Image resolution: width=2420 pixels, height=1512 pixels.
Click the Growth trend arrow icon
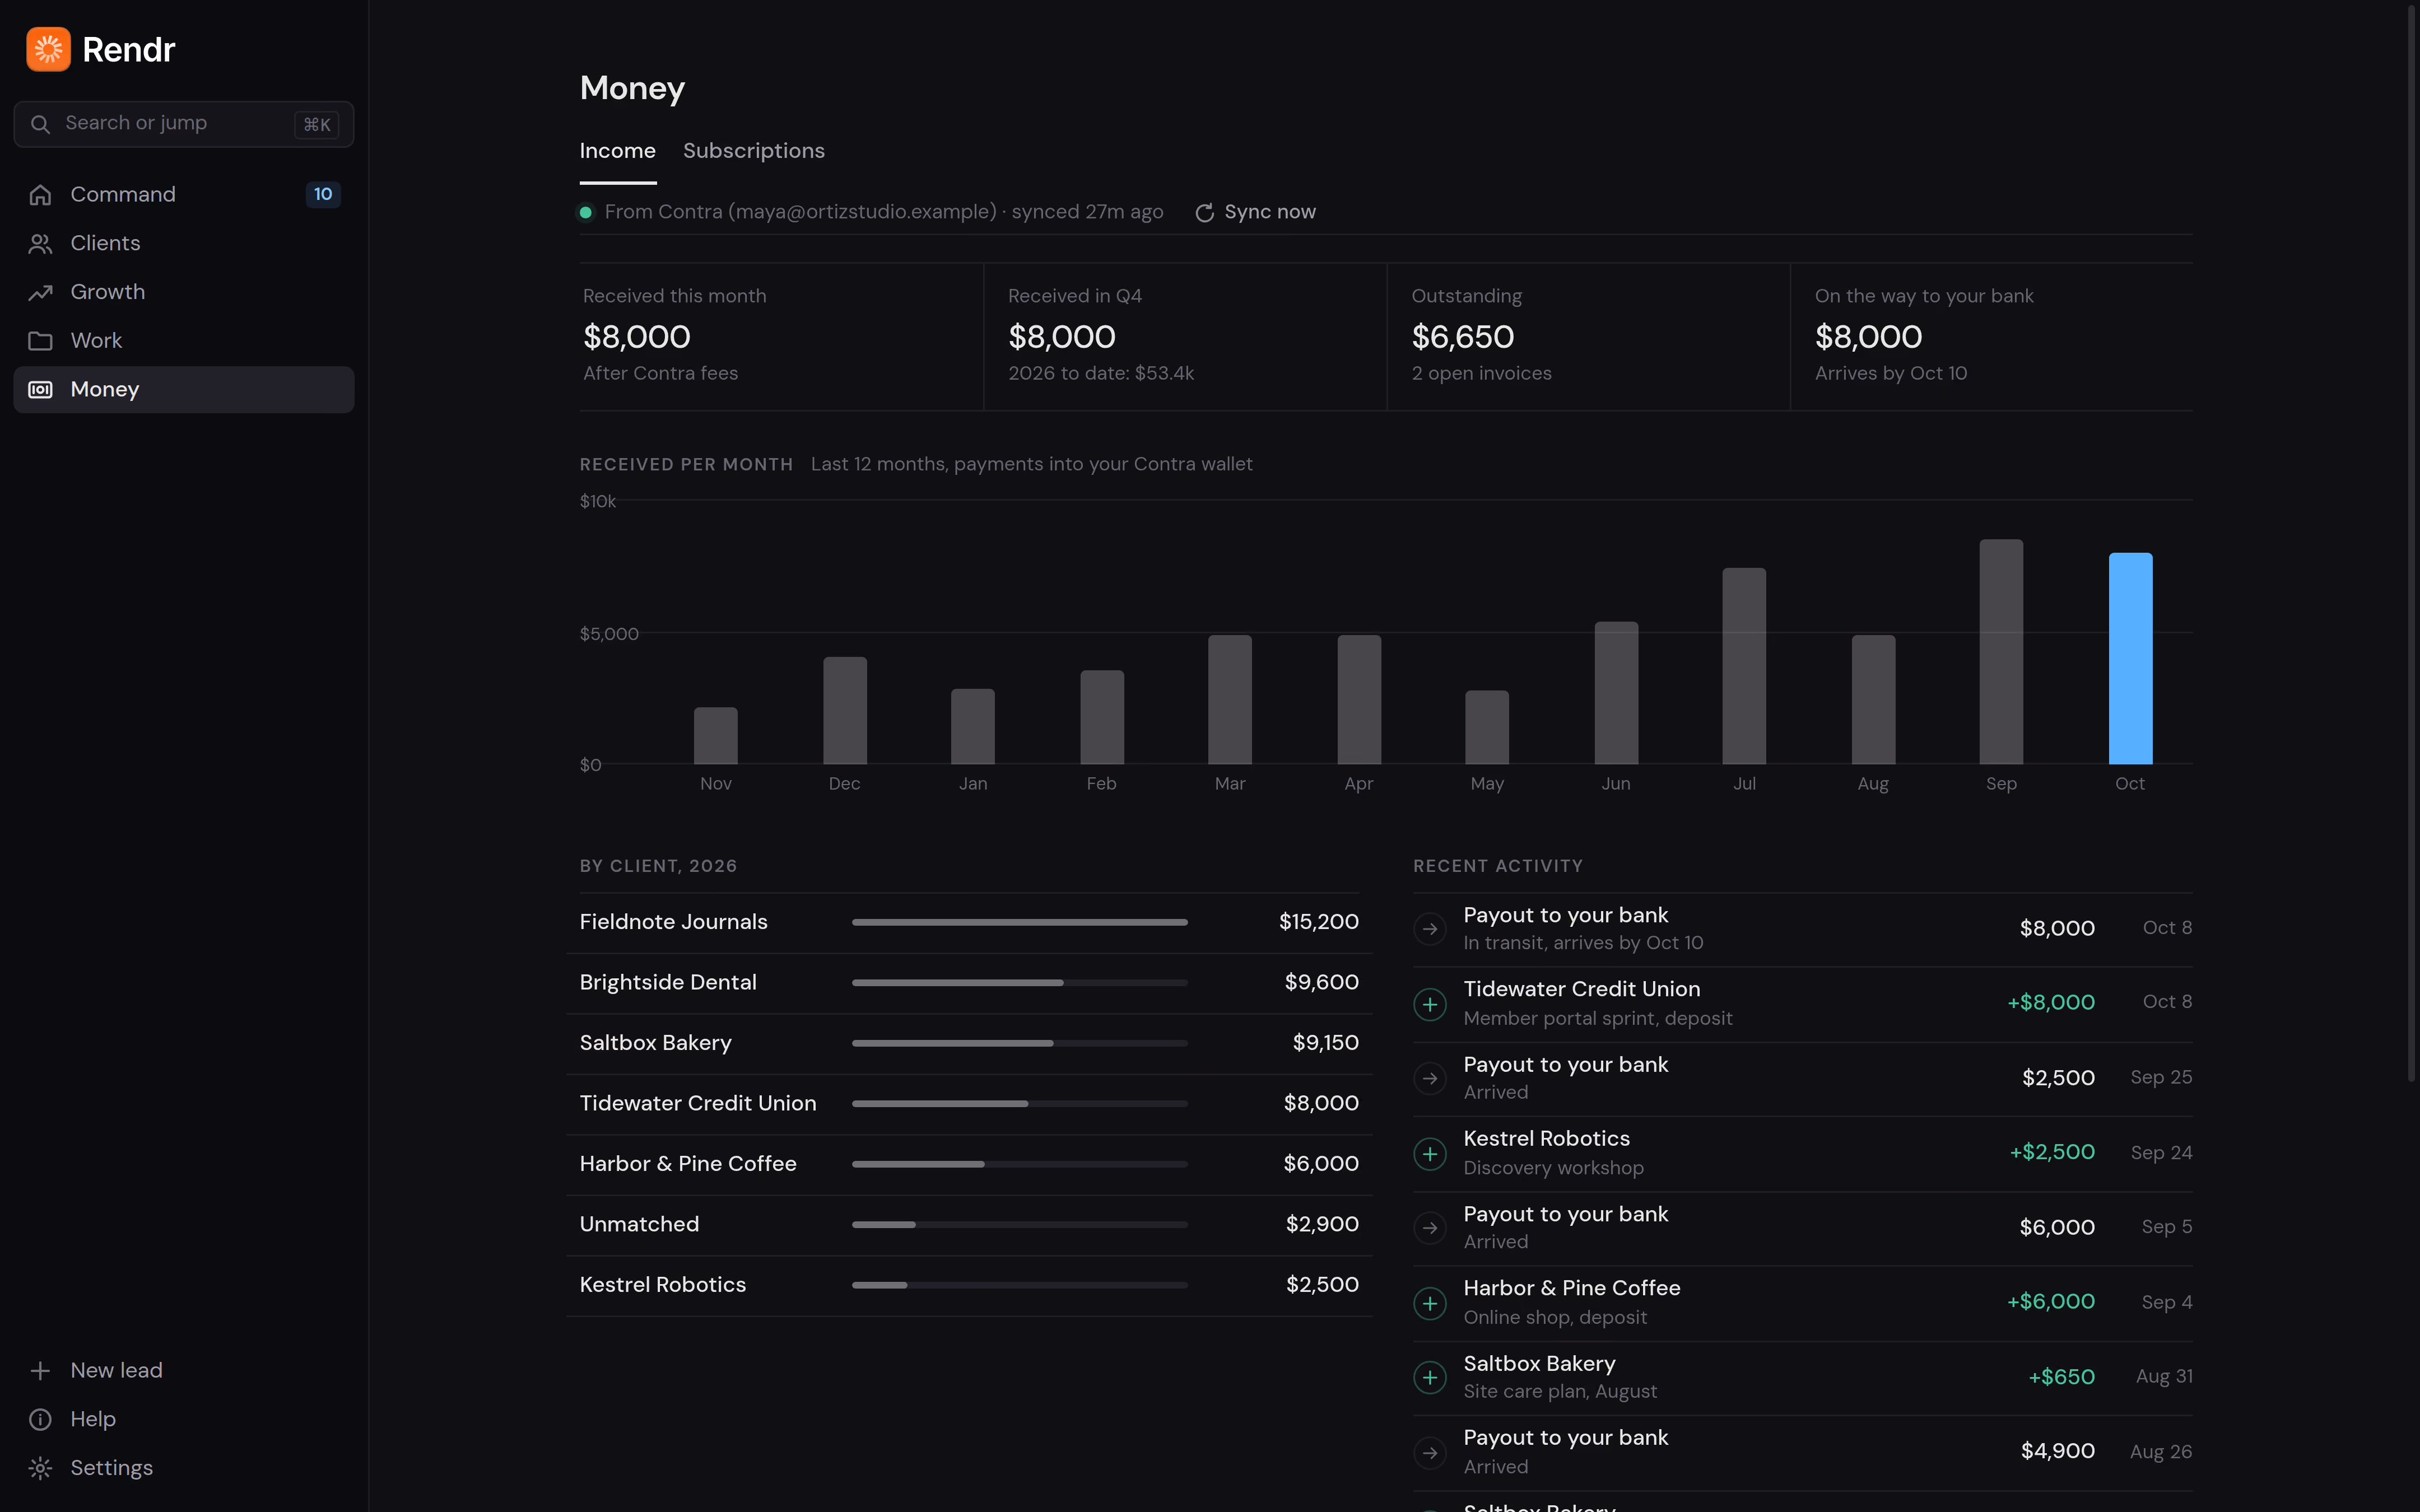tap(40, 293)
